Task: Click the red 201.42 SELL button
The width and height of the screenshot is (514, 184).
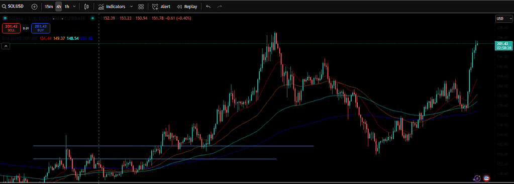Action: 11,28
